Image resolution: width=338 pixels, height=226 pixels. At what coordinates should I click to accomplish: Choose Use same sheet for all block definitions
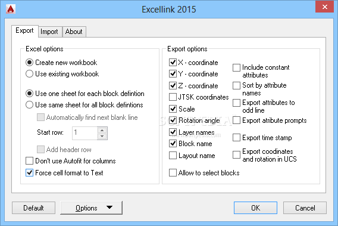point(29,105)
